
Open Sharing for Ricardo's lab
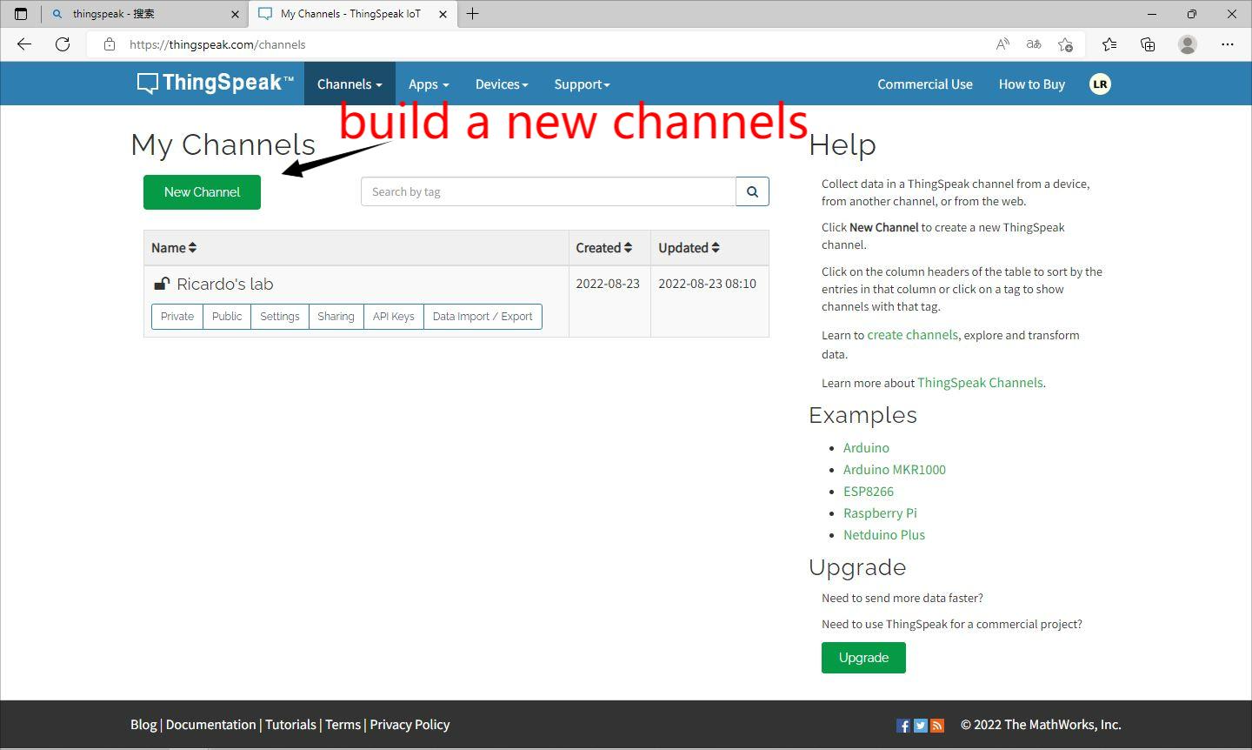(336, 317)
